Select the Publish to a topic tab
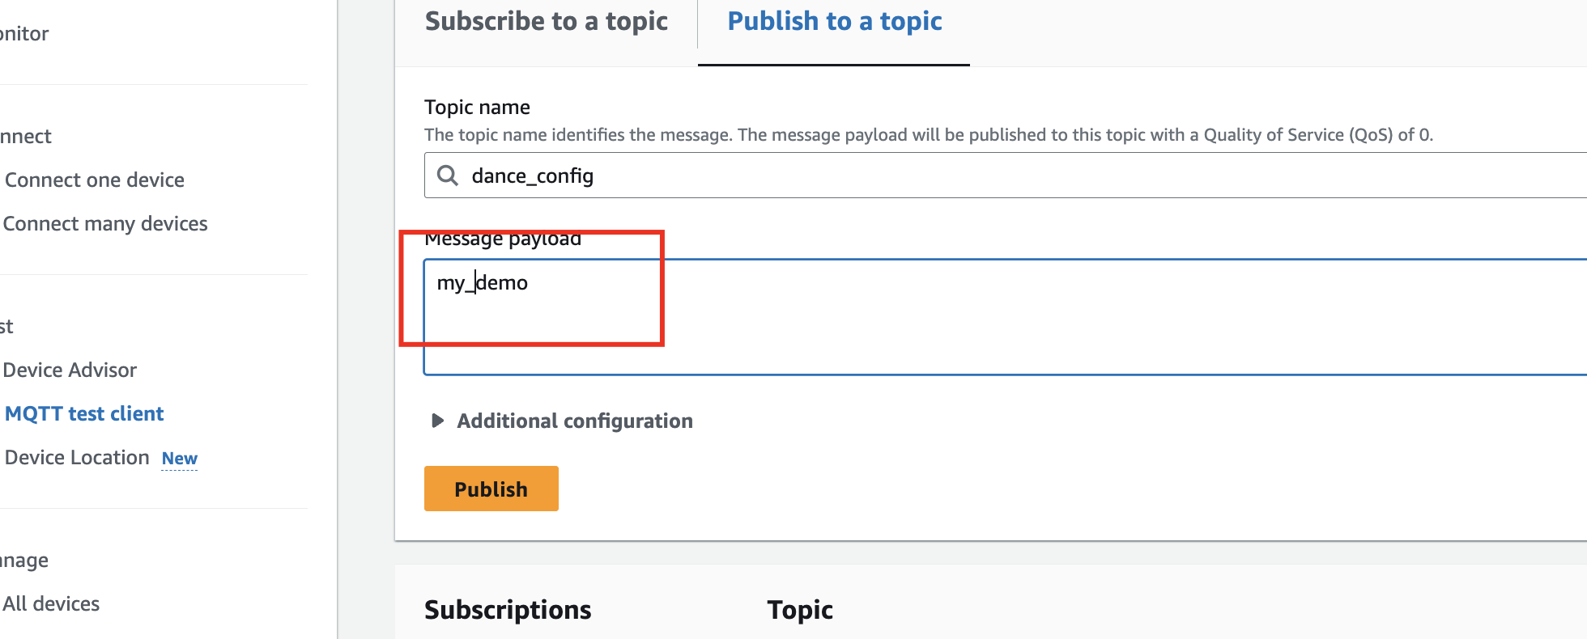 tap(834, 21)
